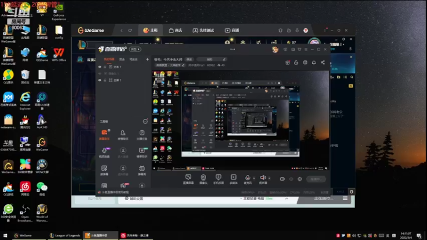This screenshot has width=427, height=240.
Task: Edit 英雄联盟 category tag
Action: (x=170, y=65)
